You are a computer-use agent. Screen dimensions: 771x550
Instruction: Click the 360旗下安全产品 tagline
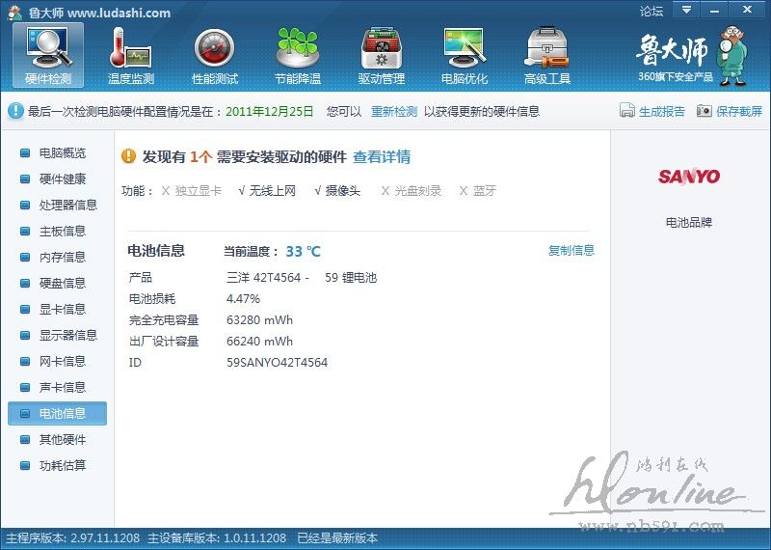[676, 77]
